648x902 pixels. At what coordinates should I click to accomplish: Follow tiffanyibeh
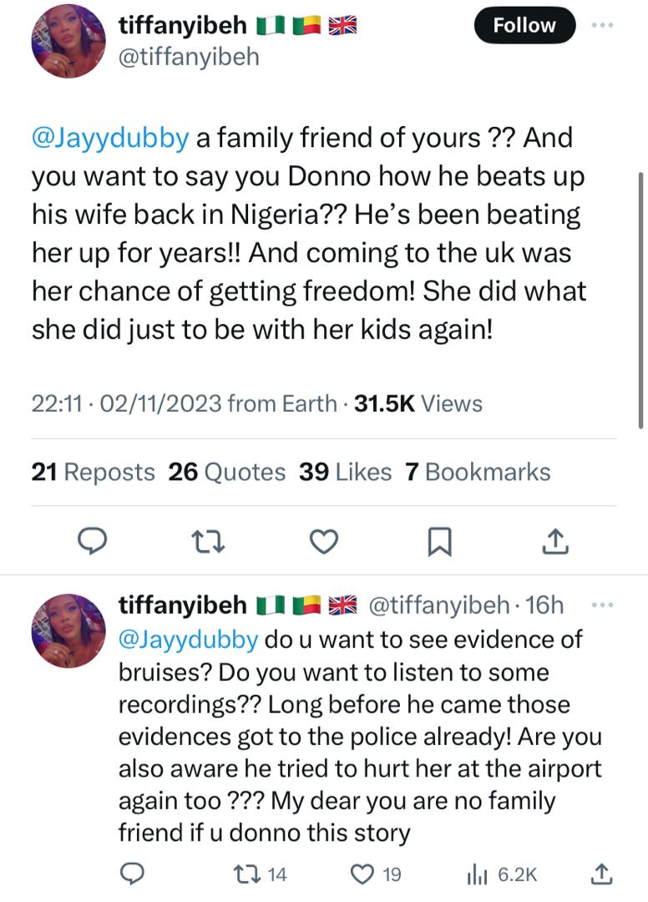click(524, 26)
